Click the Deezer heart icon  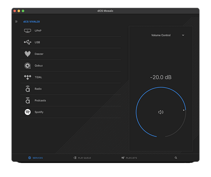28,54
